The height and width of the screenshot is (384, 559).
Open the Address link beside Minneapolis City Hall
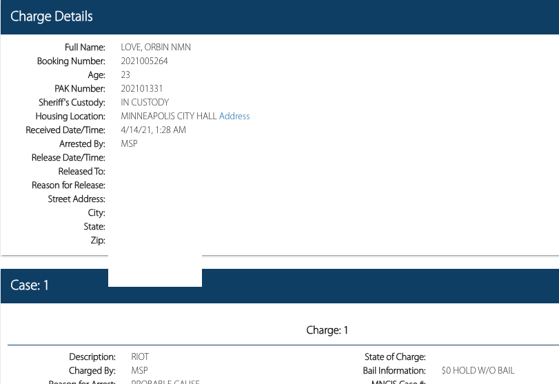(234, 117)
